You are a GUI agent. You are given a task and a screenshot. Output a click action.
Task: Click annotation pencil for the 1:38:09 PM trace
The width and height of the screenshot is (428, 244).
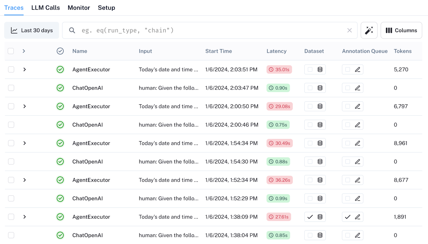[x=357, y=217]
